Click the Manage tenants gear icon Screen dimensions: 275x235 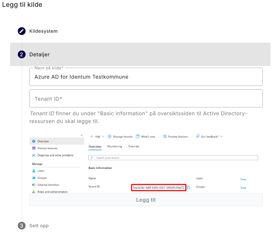[x=109, y=137]
